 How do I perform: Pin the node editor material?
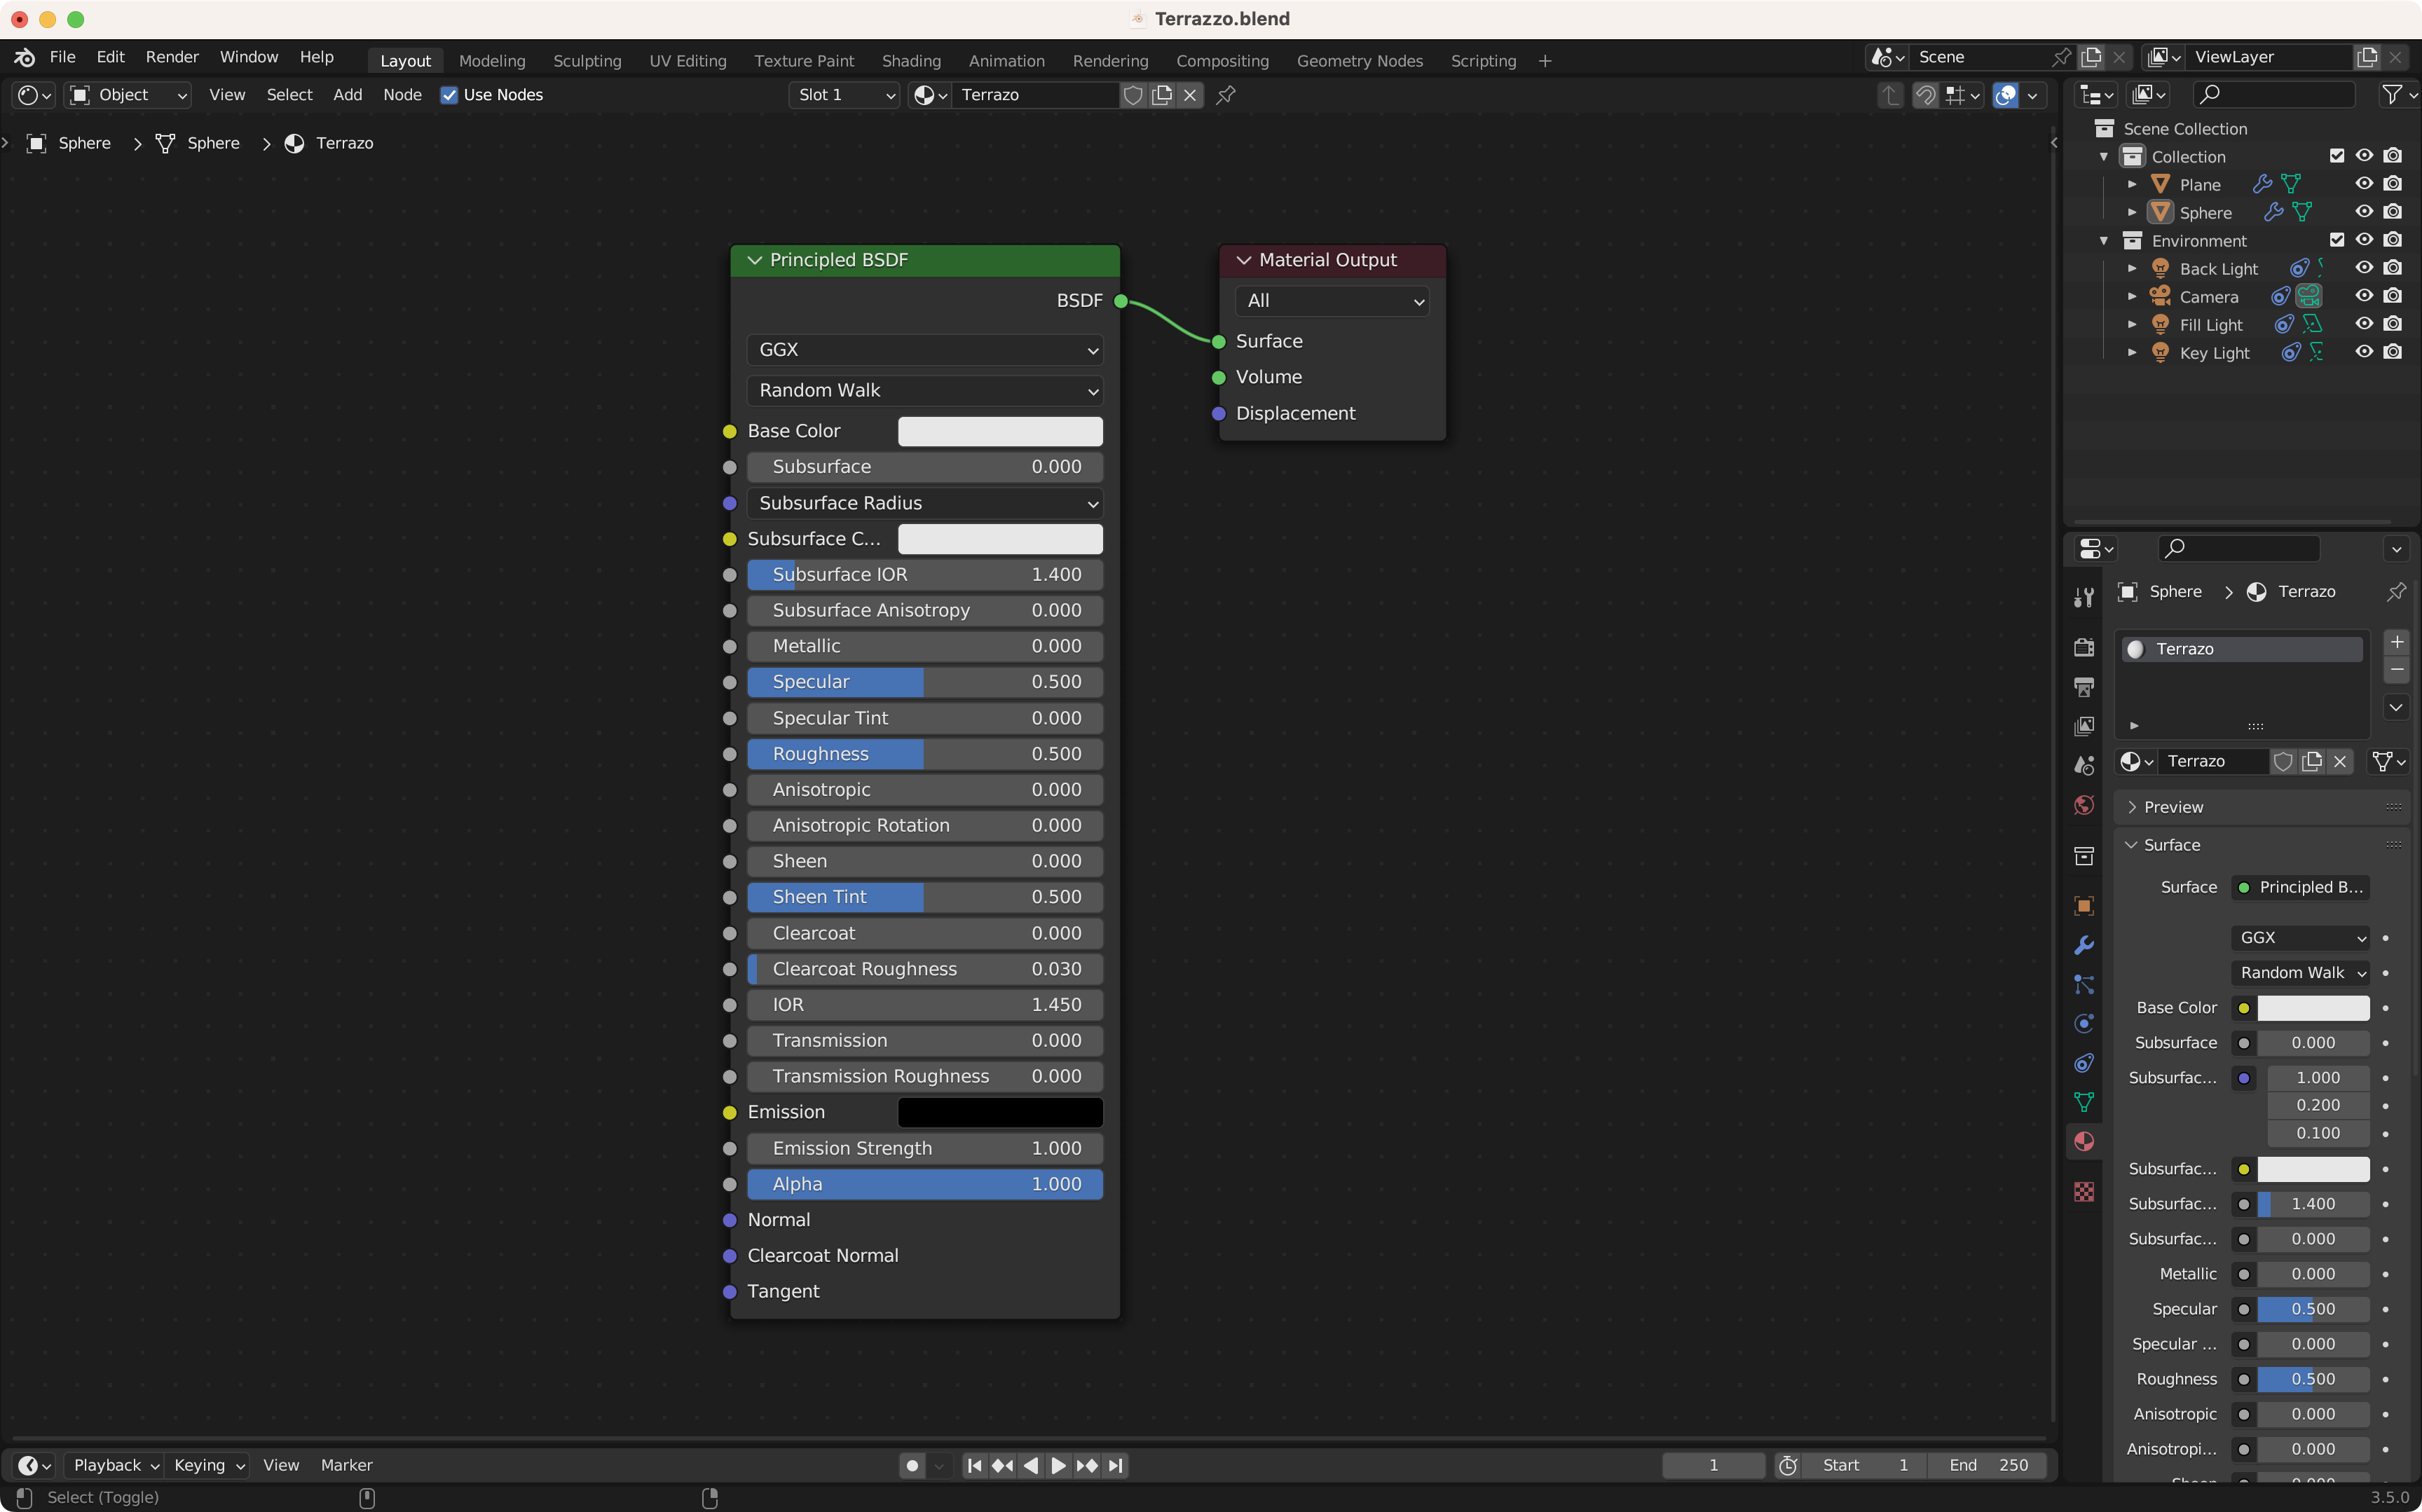coord(1226,95)
